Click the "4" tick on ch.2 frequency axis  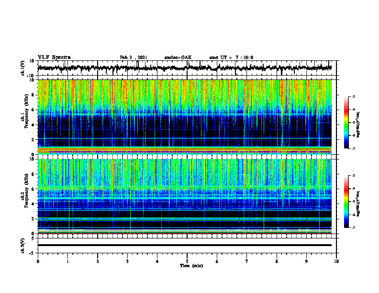pyautogui.click(x=33, y=204)
